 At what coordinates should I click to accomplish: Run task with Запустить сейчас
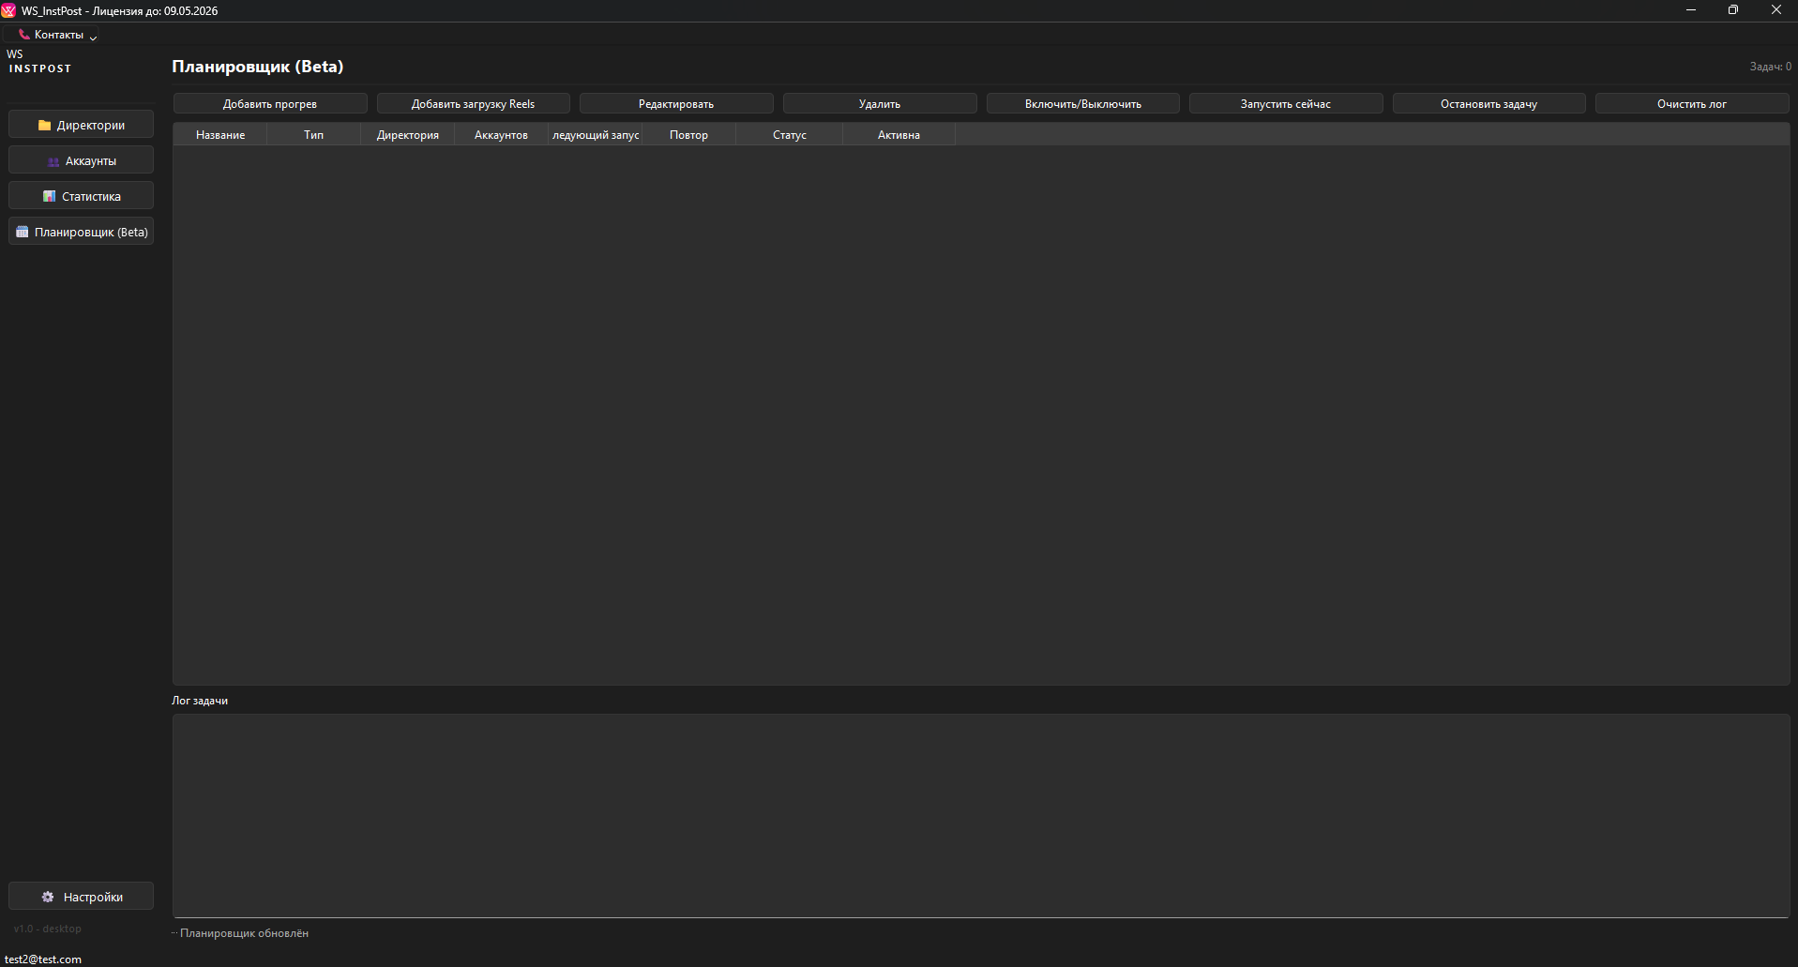coord(1285,104)
